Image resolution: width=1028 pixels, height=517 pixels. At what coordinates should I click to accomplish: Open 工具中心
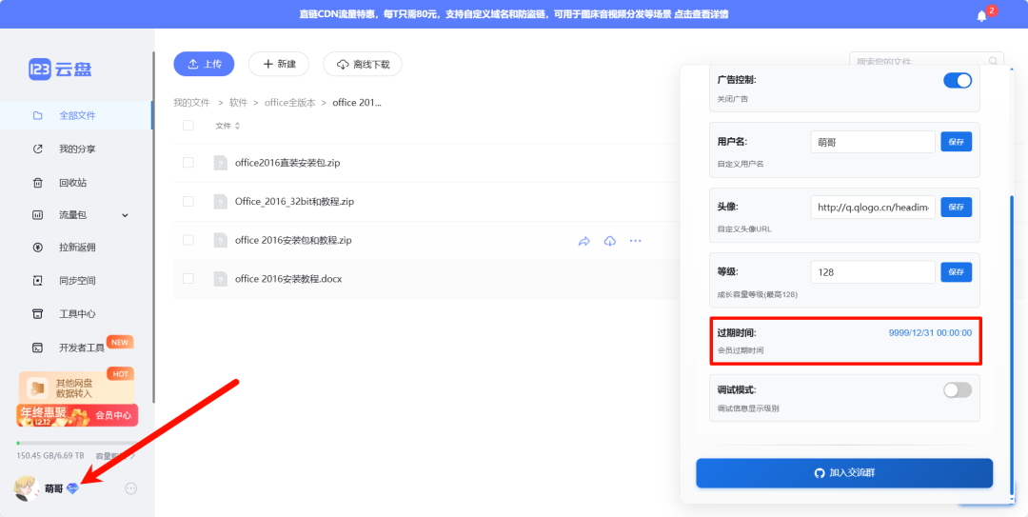tap(76, 313)
